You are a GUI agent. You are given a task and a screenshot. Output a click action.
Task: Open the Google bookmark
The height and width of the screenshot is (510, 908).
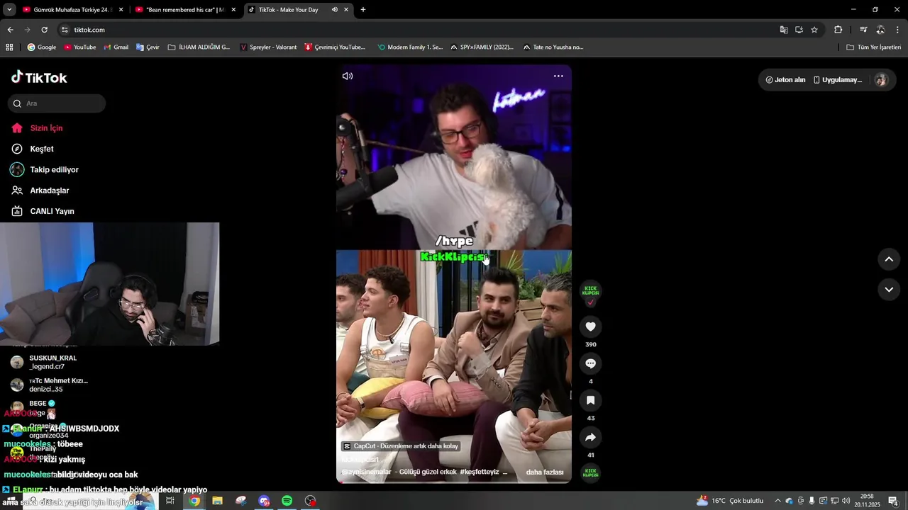(42, 47)
